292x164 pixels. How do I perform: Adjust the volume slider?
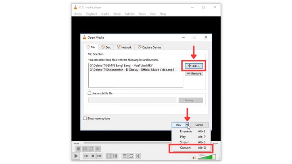[x=207, y=157]
